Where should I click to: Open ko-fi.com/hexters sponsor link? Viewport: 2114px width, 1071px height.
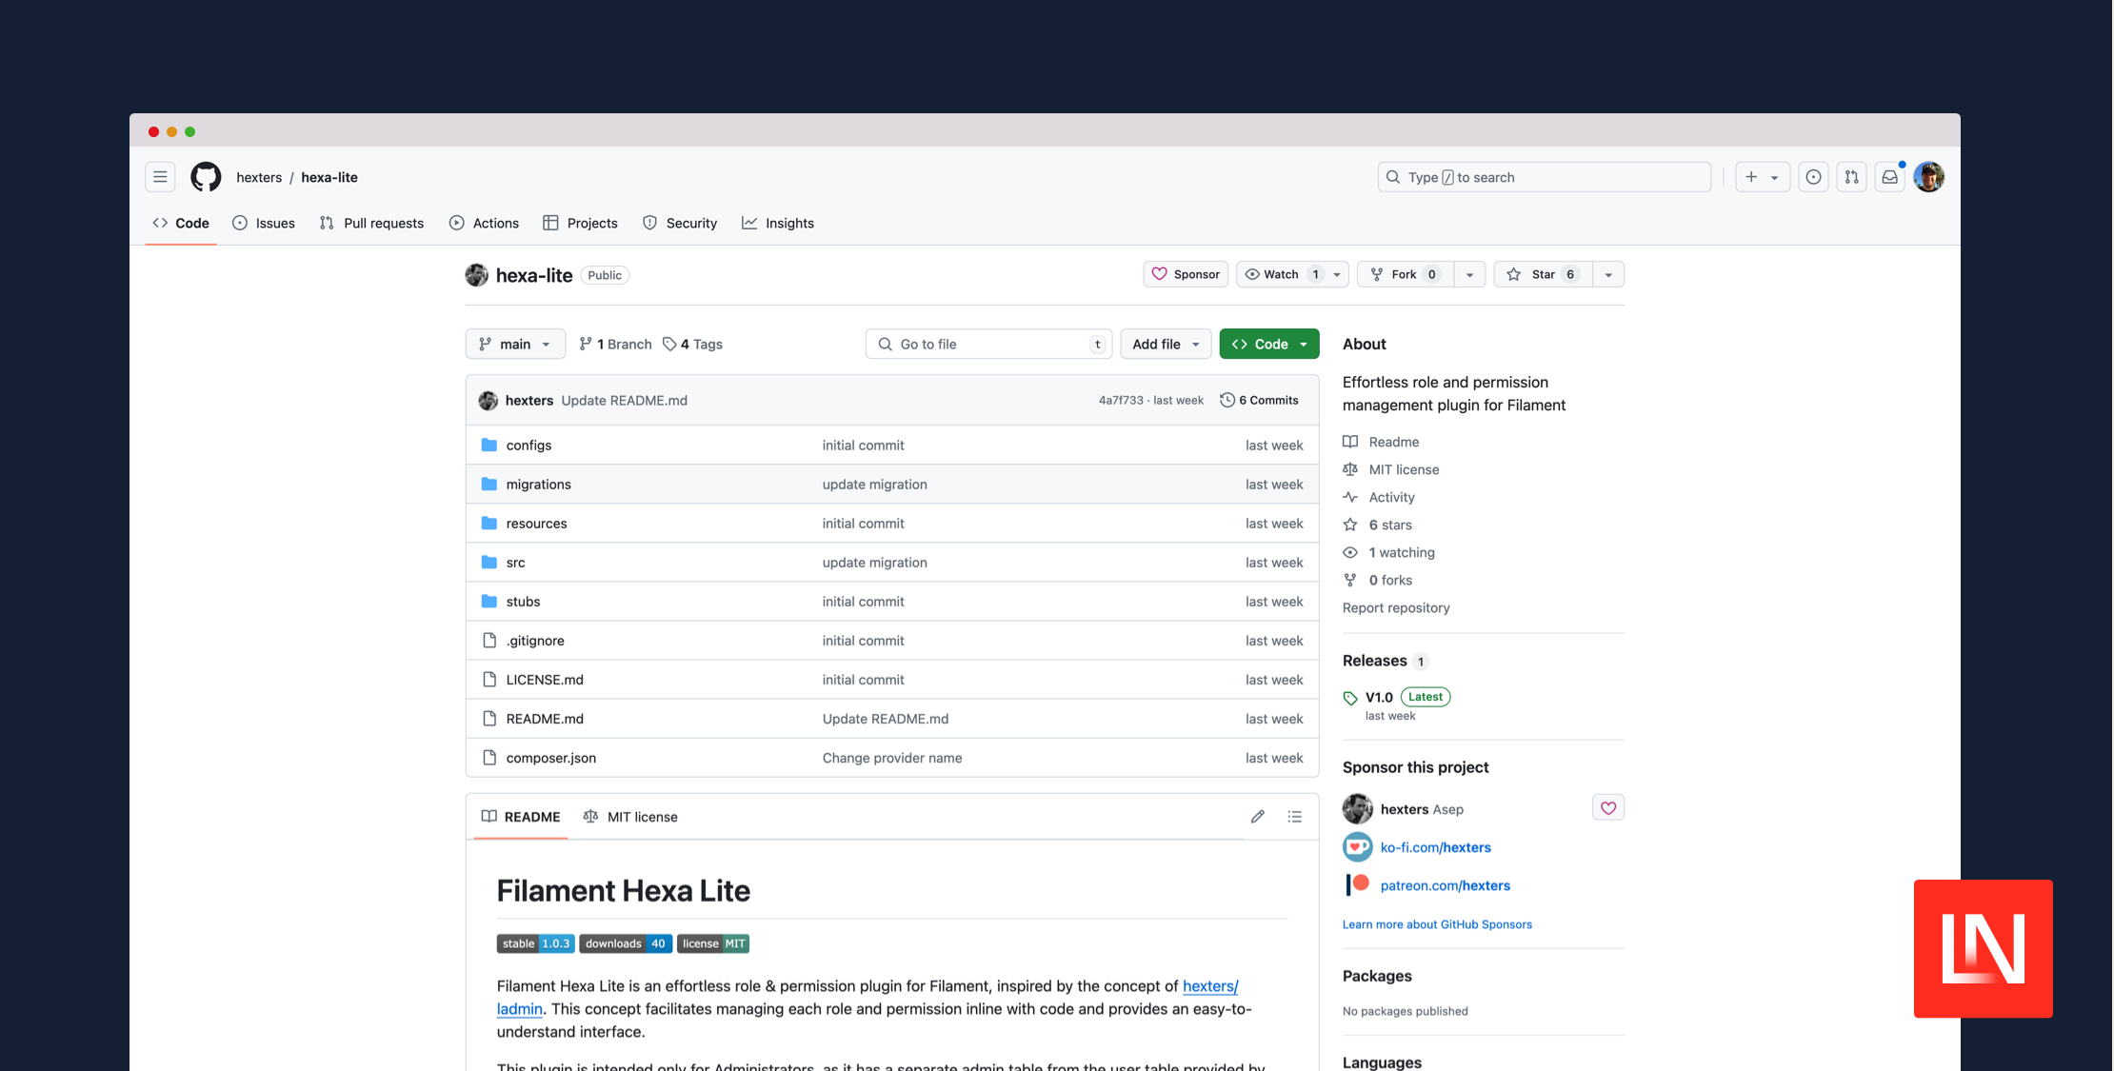point(1435,845)
